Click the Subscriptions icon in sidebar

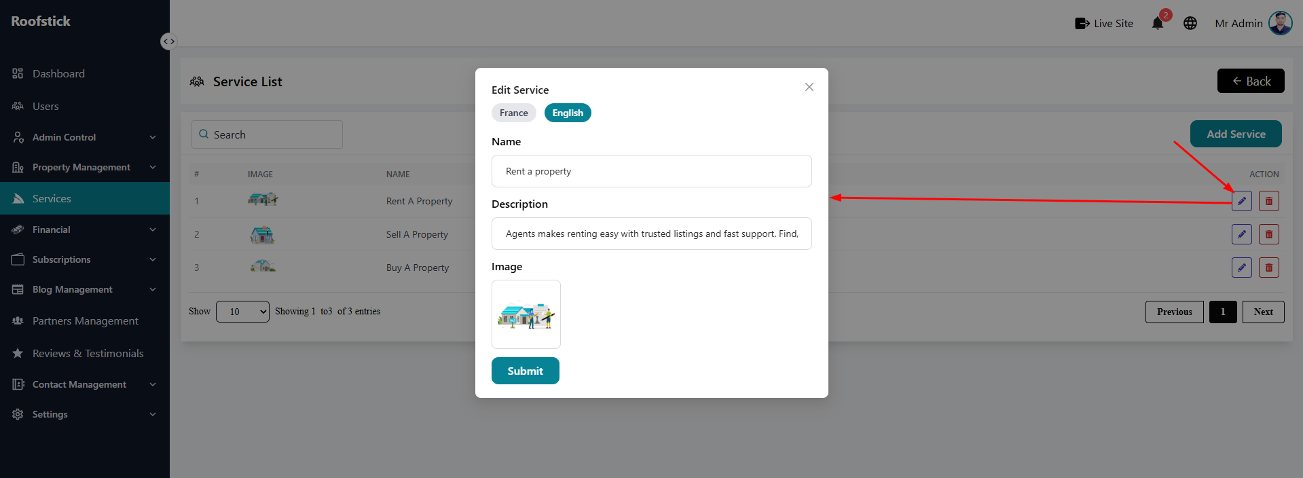(18, 259)
